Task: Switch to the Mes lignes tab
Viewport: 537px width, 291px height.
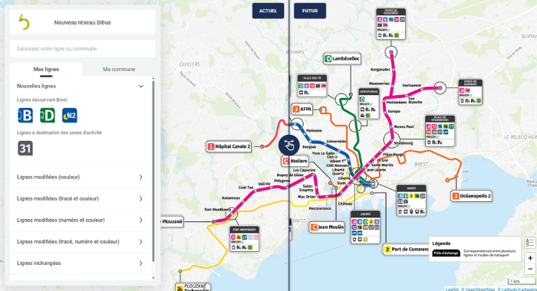Action: click(x=46, y=70)
